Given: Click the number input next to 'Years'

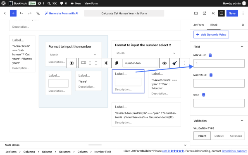Looking at the screenshot, I should (58, 83).
